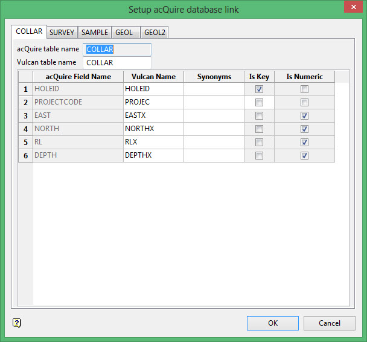
Task: Select the DEPTHX Vulcan name cell
Action: (x=153, y=155)
